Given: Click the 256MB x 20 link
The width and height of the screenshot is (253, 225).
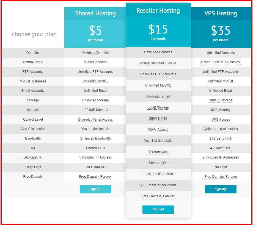Looking at the screenshot, I should (158, 118).
